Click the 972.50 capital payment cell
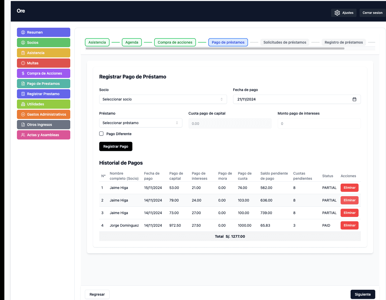 point(175,225)
